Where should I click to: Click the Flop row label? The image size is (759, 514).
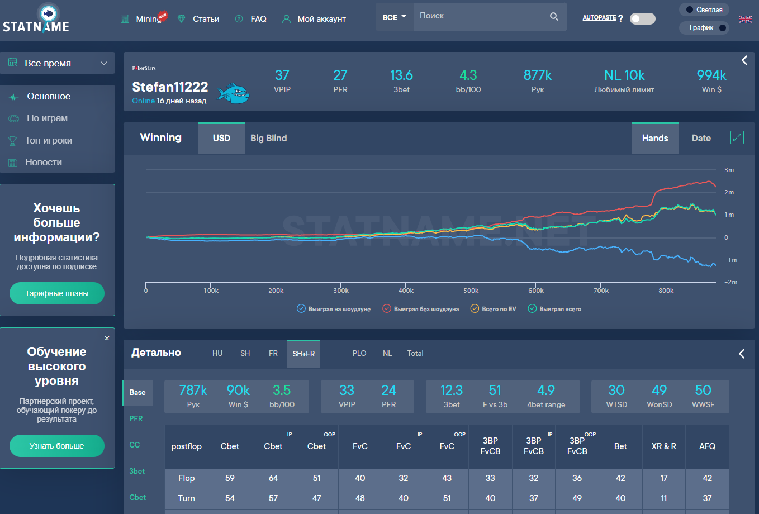(x=186, y=478)
